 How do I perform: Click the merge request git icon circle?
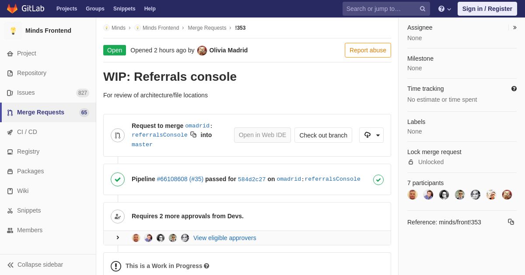click(x=118, y=135)
